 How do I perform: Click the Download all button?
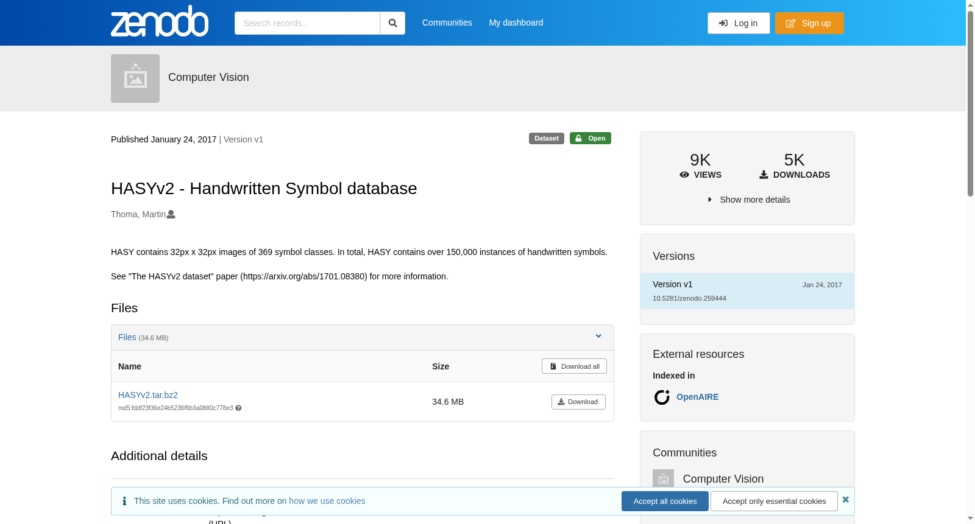click(x=574, y=366)
